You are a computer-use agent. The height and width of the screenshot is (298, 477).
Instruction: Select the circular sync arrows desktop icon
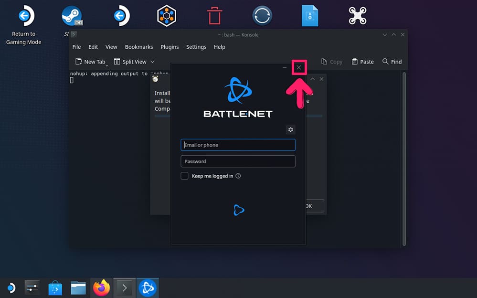pyautogui.click(x=262, y=16)
